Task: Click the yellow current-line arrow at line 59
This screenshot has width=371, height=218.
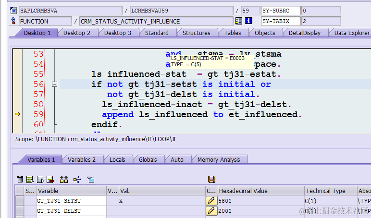Action: 17,114
